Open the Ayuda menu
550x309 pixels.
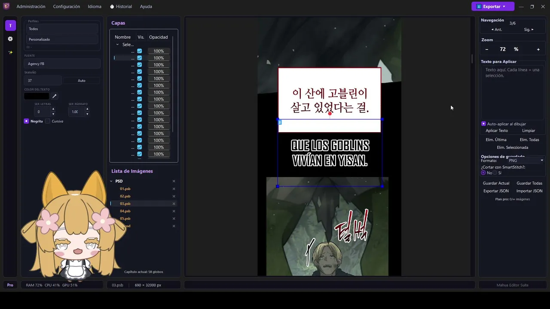pos(146,6)
